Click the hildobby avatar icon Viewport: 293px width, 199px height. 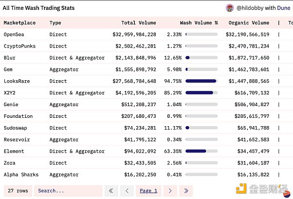point(230,8)
